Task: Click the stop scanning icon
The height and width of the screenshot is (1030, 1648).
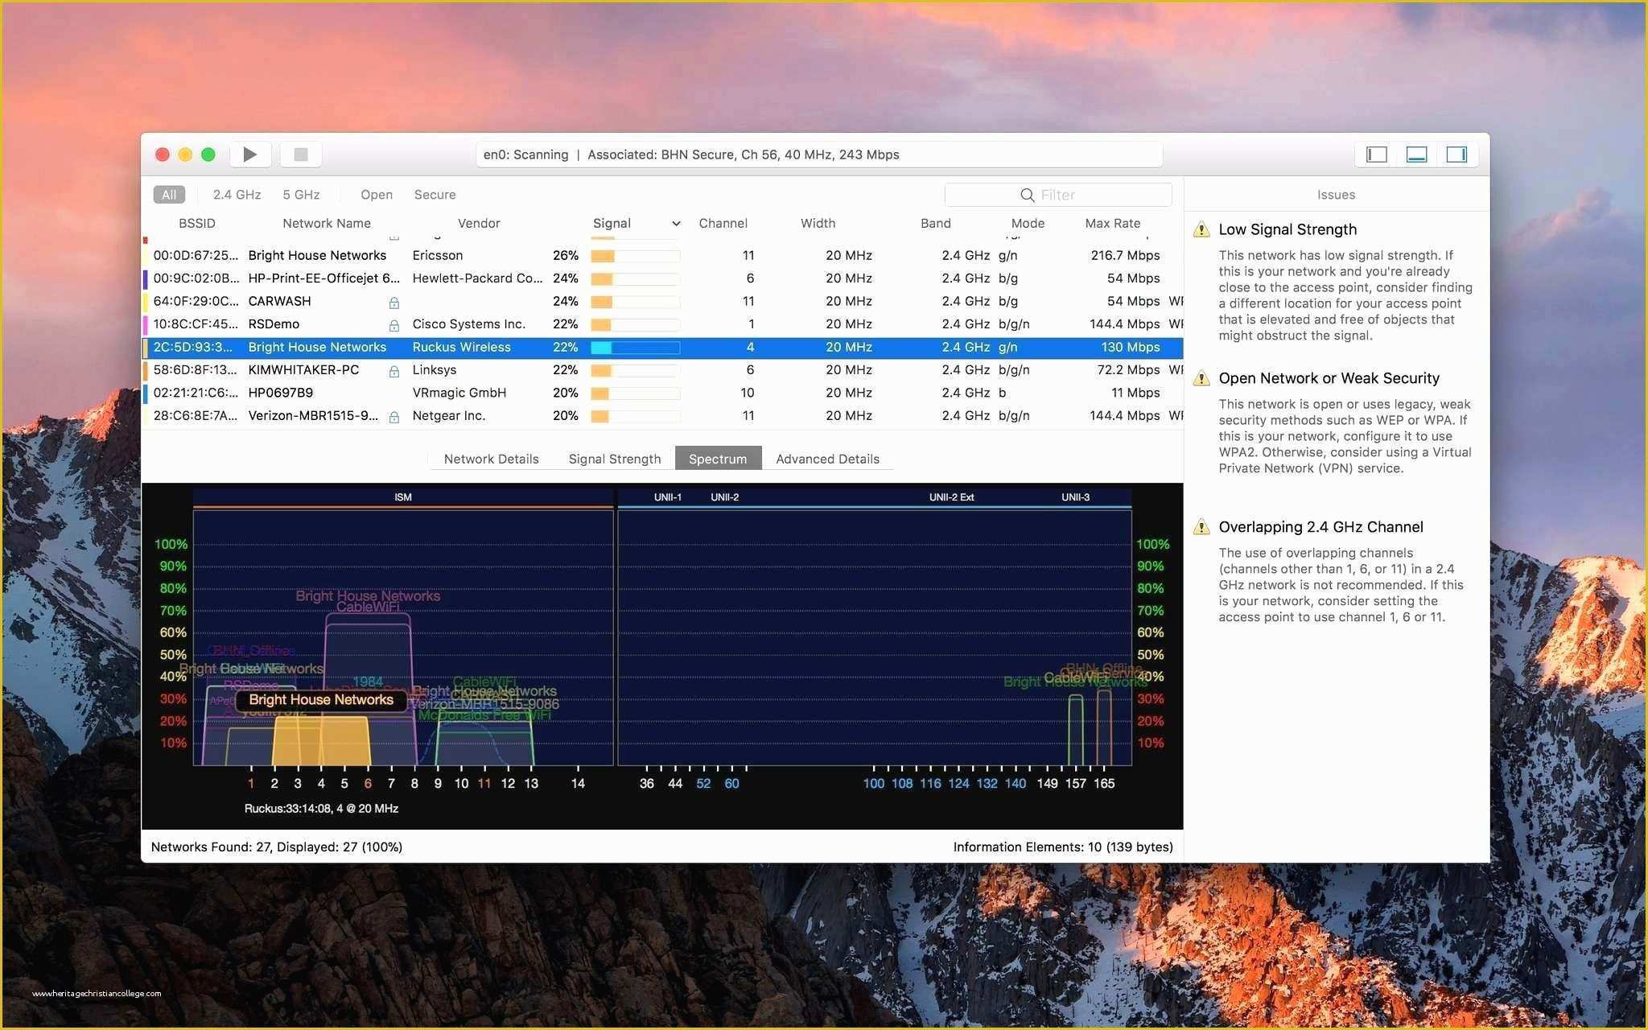Action: click(300, 154)
